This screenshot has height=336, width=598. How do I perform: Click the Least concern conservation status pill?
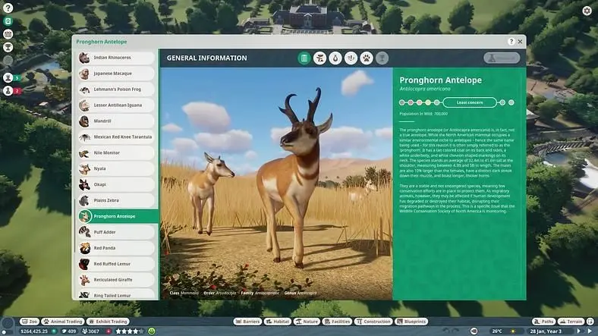pos(470,102)
